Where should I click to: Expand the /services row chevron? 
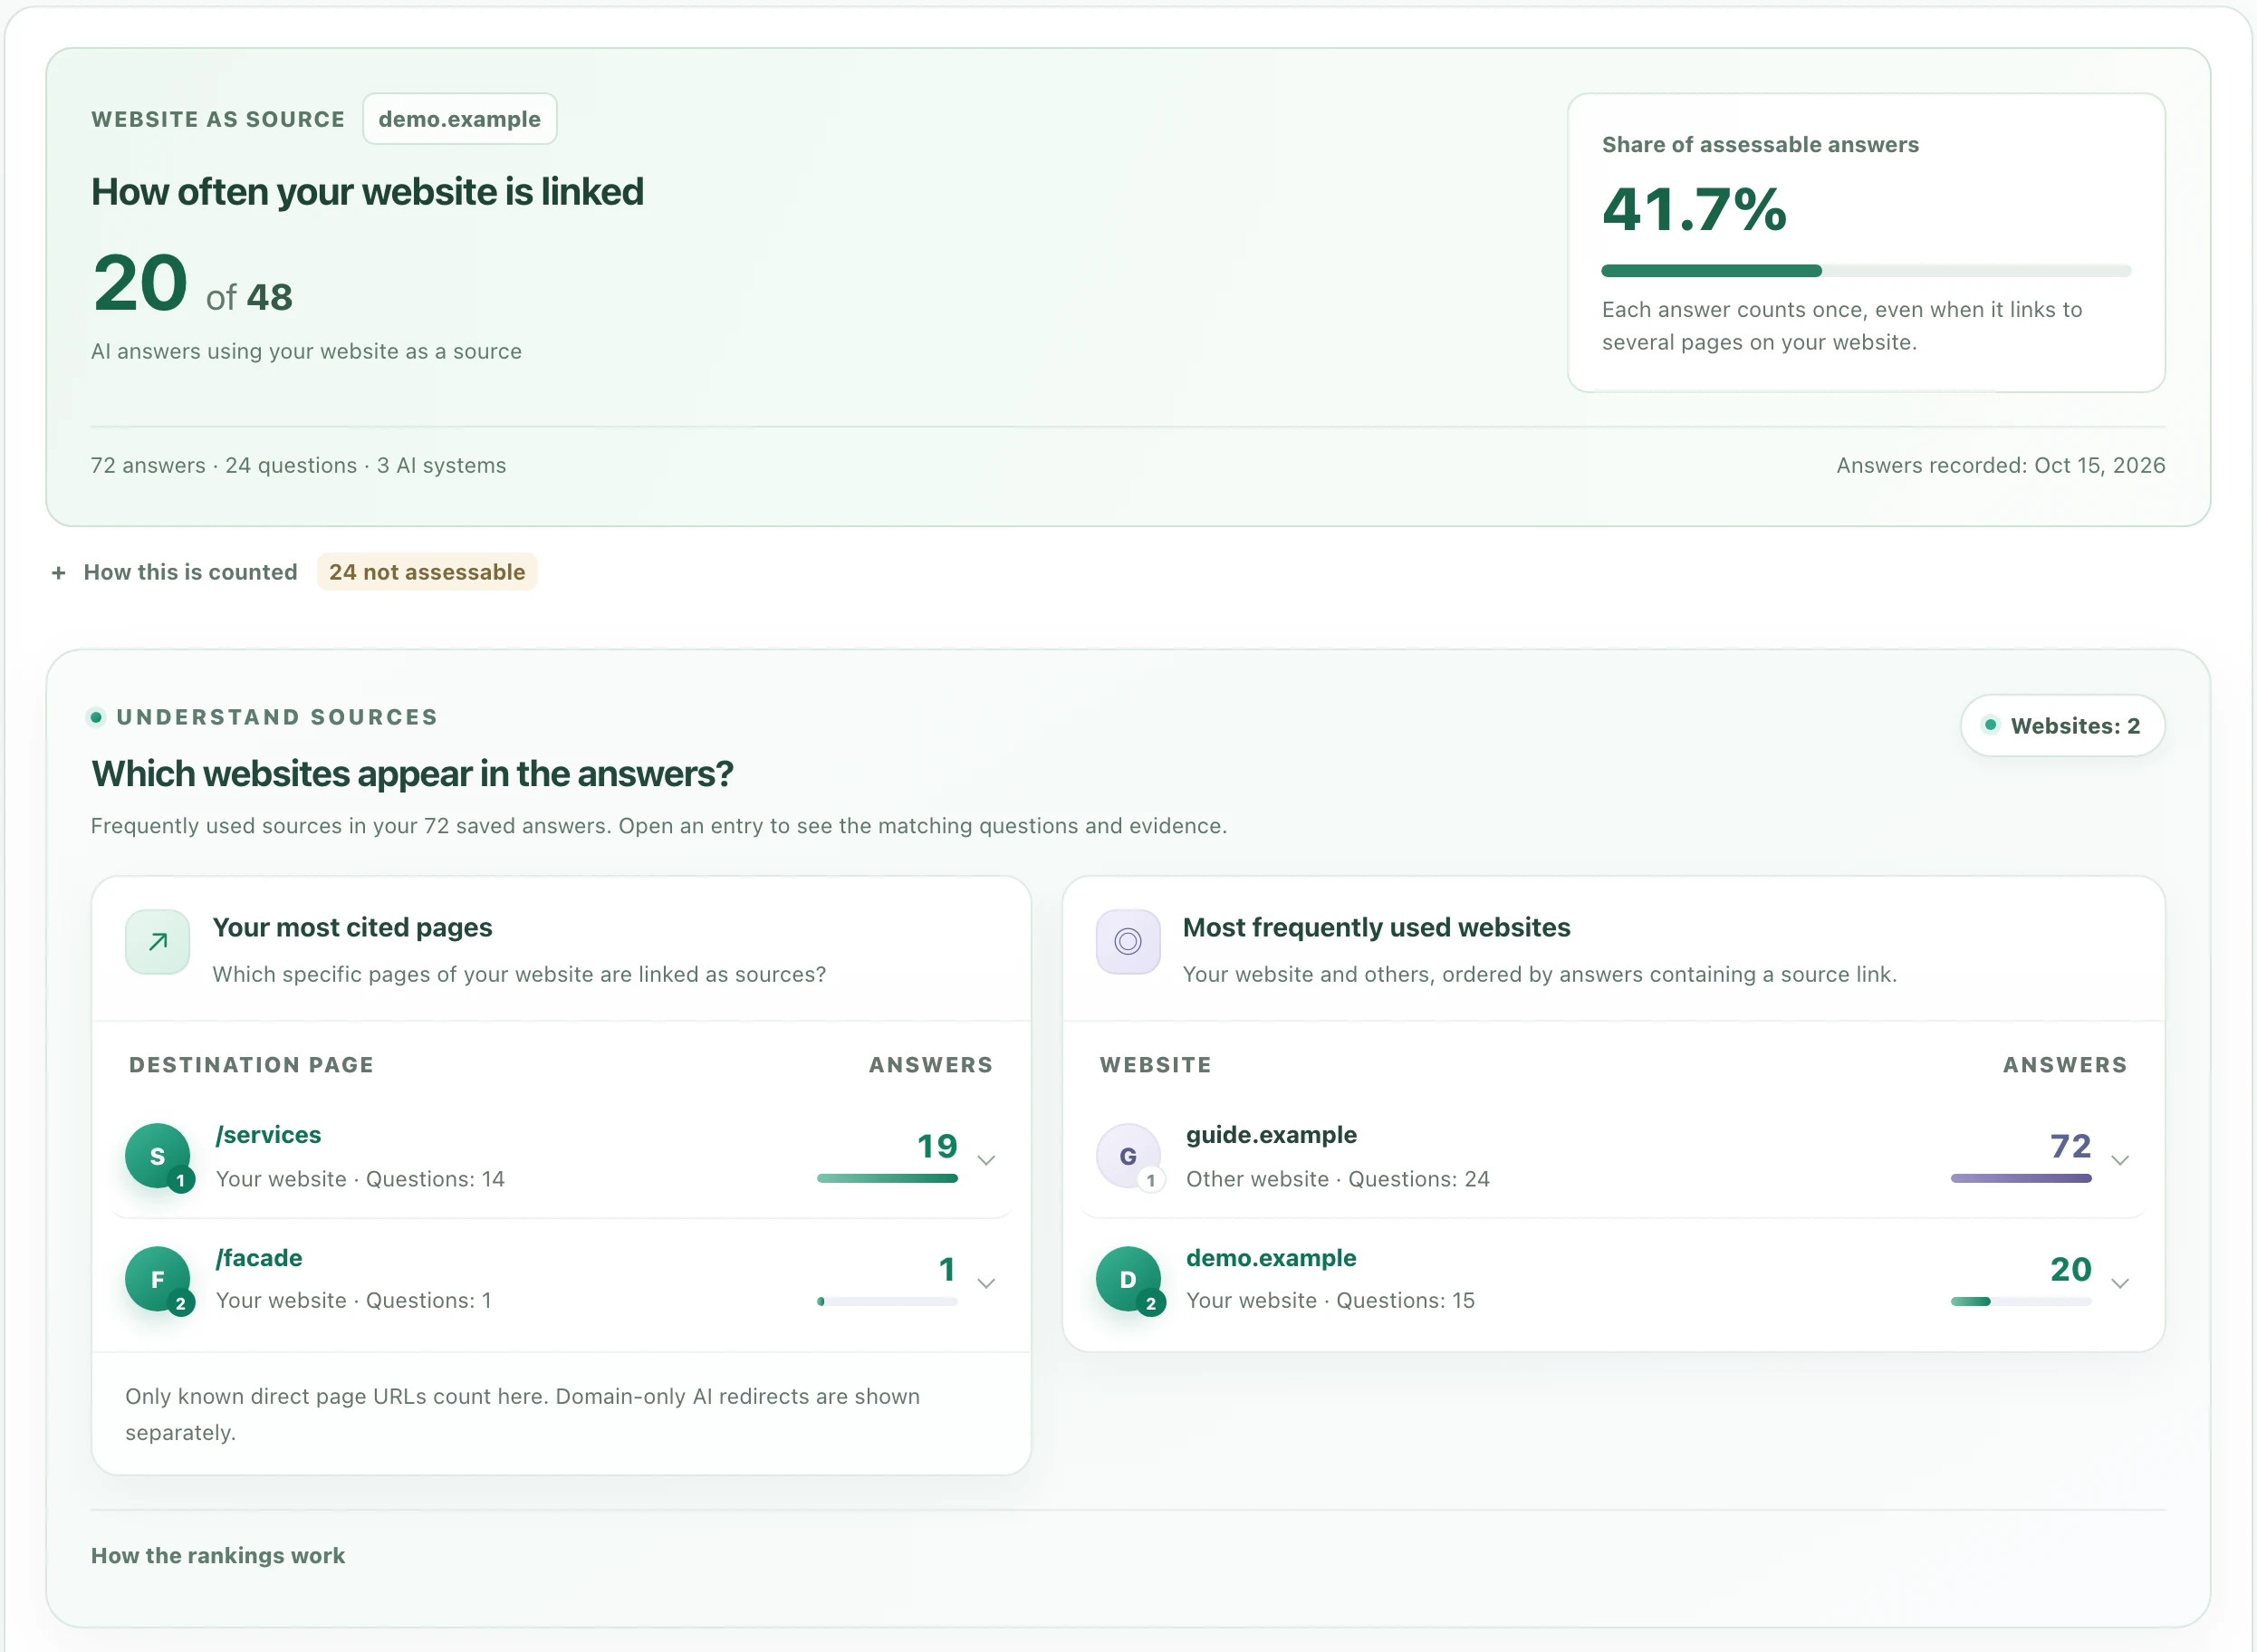coord(986,1160)
